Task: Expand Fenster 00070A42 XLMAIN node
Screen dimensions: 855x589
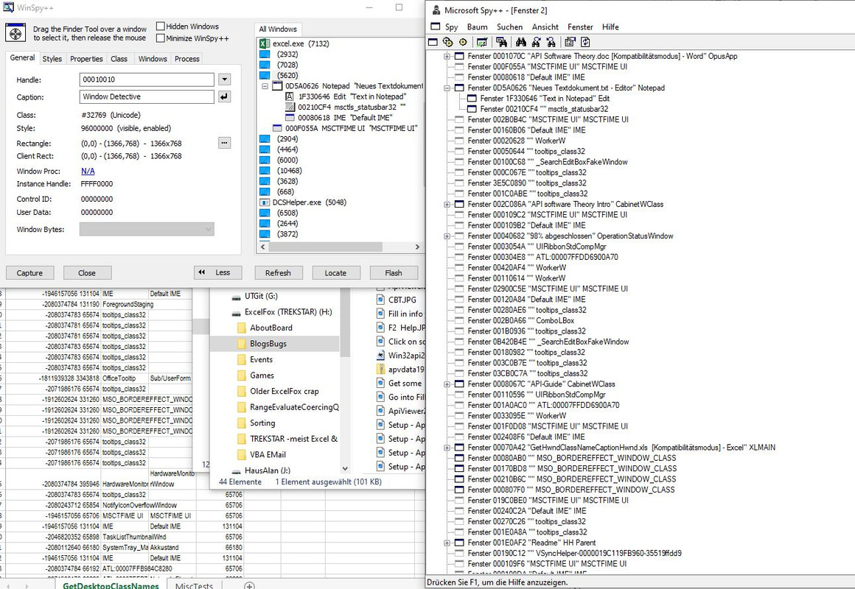Action: [447, 448]
